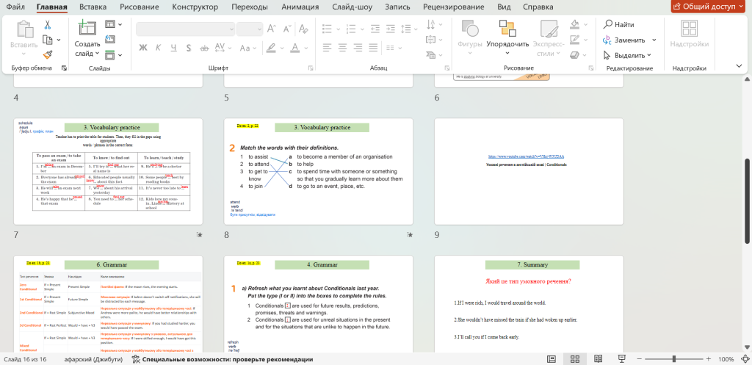Open the Упорядочить arrange menu

coord(507,44)
